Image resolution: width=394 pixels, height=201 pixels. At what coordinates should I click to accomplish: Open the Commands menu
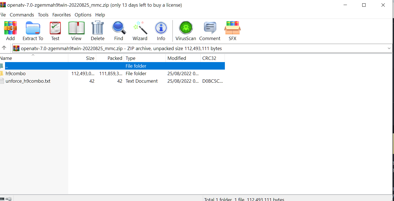[22, 15]
